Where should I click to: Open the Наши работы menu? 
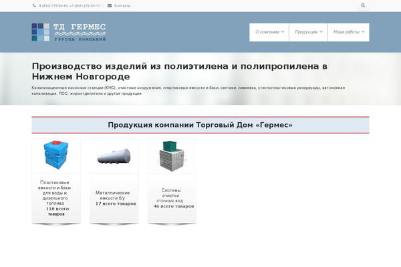[348, 32]
